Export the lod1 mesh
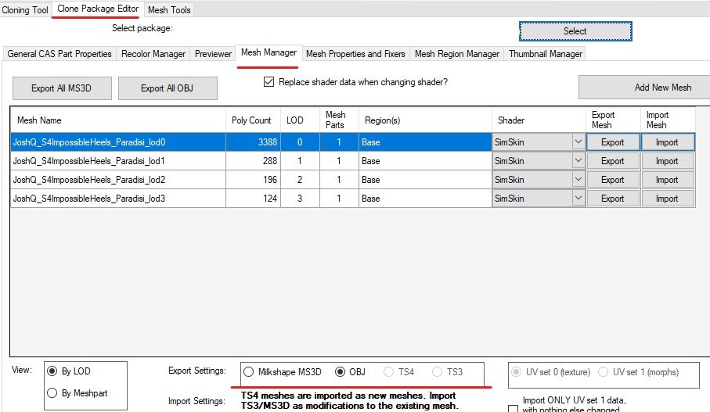The image size is (710, 412). tap(613, 161)
